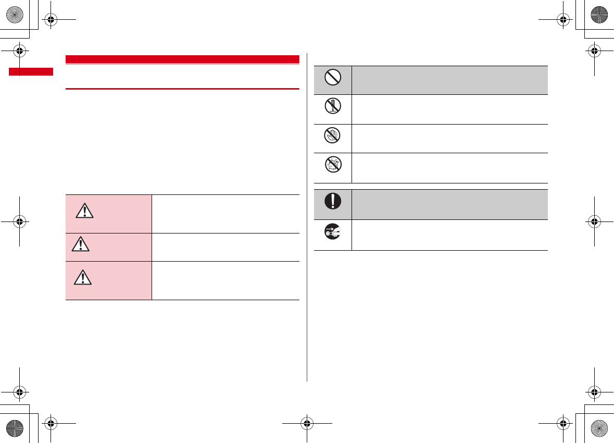
Task: Select the small red tab at left page edge
Action: tap(31, 71)
